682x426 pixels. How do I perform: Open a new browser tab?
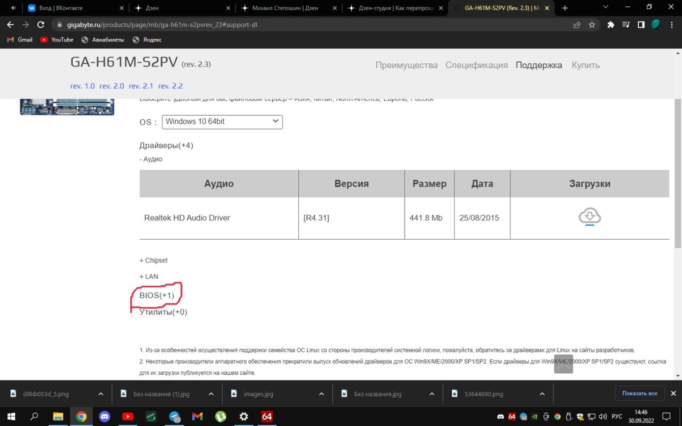click(x=565, y=8)
